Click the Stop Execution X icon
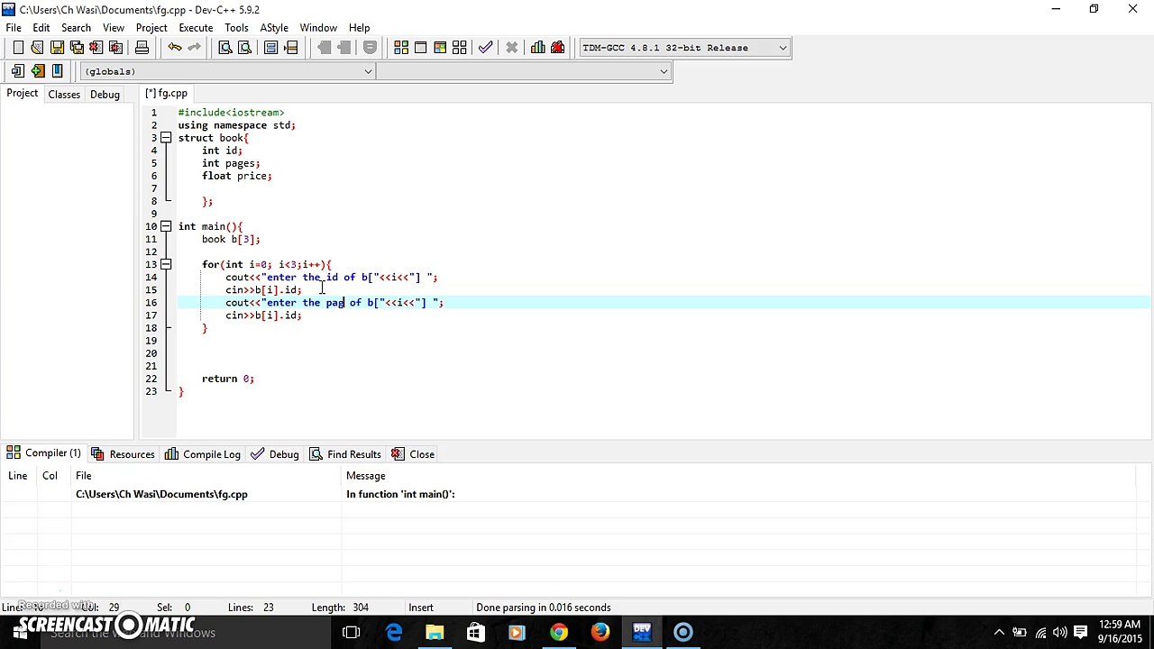Viewport: 1154px width, 649px height. coord(511,48)
